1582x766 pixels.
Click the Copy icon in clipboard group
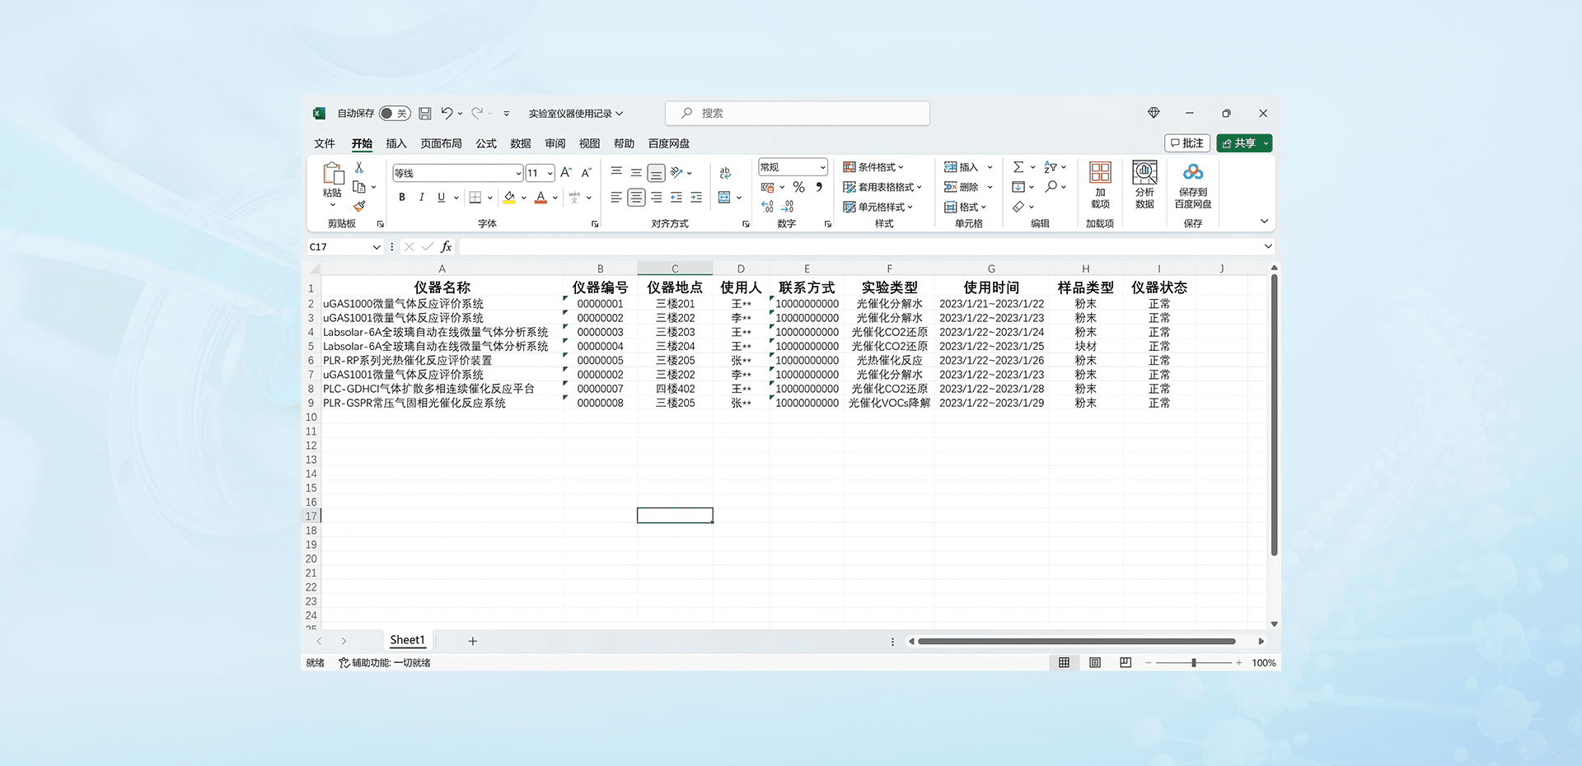point(359,187)
